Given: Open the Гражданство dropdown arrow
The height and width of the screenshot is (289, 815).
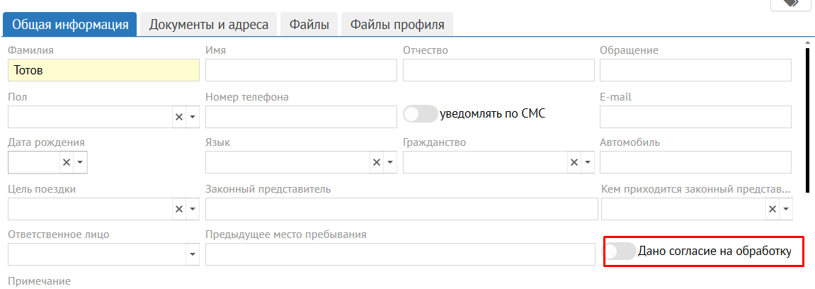Looking at the screenshot, I should (587, 163).
